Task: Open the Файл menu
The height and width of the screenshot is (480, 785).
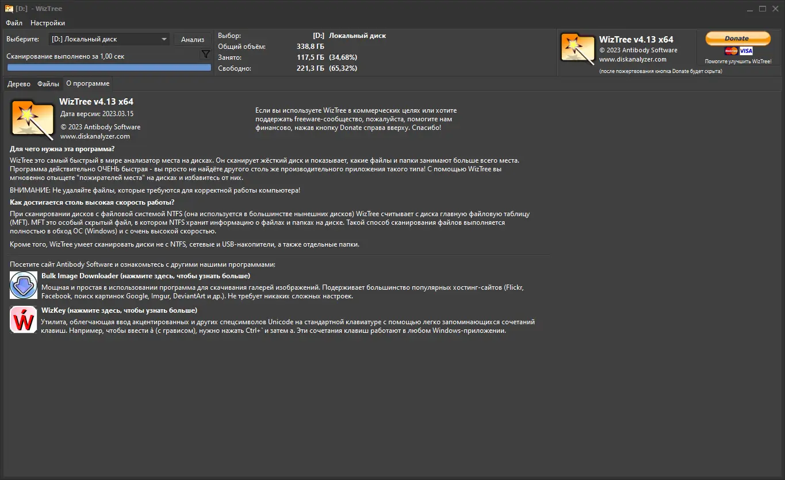Action: [x=14, y=23]
